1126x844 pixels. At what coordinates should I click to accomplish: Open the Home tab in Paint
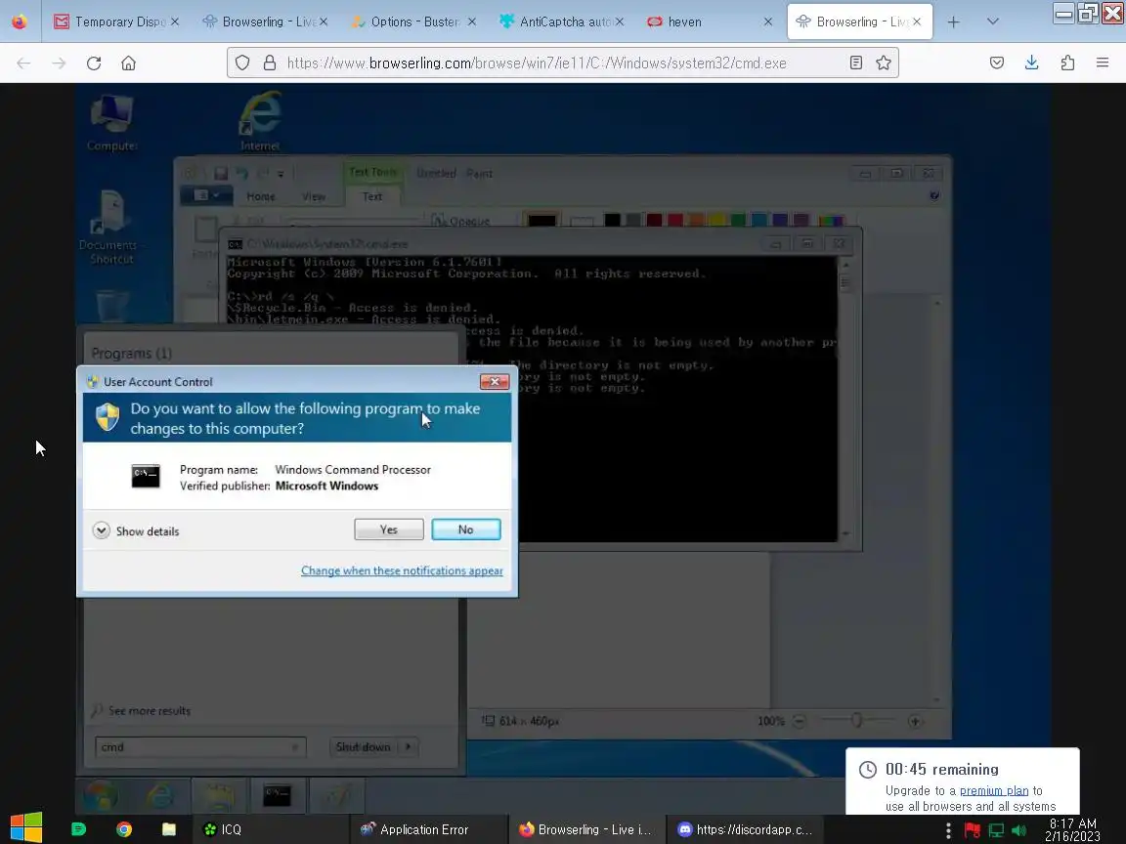261,196
